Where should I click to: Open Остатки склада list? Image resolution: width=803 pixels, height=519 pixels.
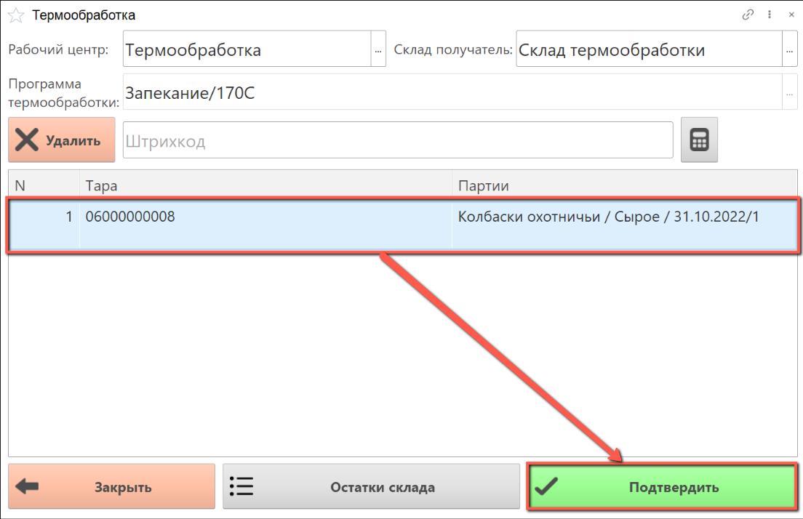371,487
